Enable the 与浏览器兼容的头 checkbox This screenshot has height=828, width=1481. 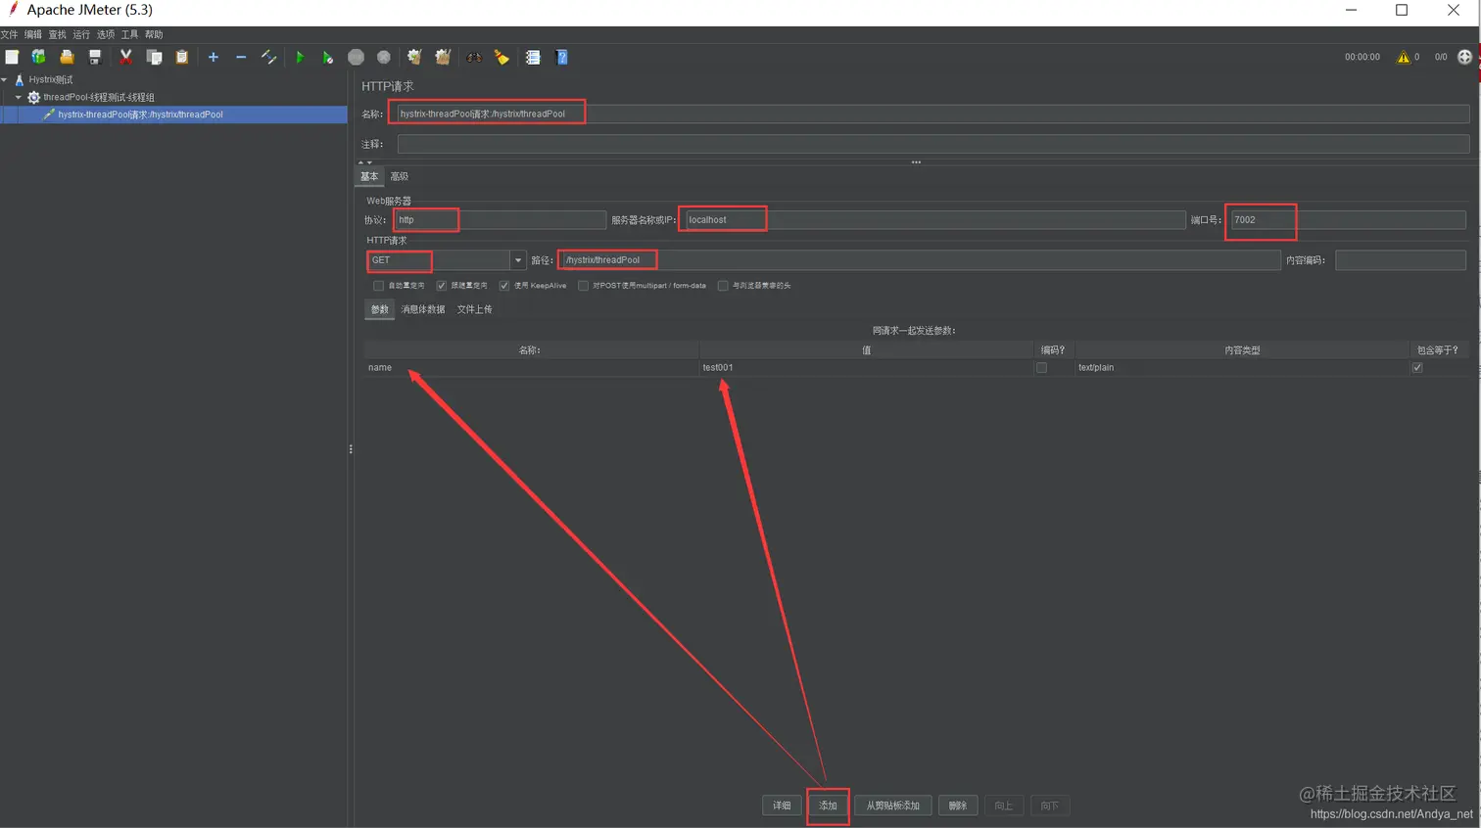click(723, 286)
